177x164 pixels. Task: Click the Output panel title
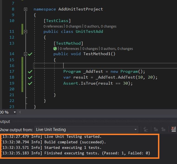pos(5,122)
